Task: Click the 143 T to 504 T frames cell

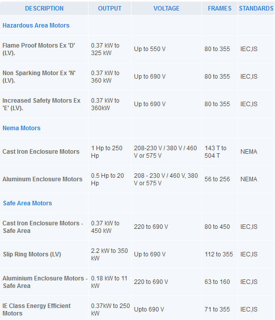Action: 215,152
